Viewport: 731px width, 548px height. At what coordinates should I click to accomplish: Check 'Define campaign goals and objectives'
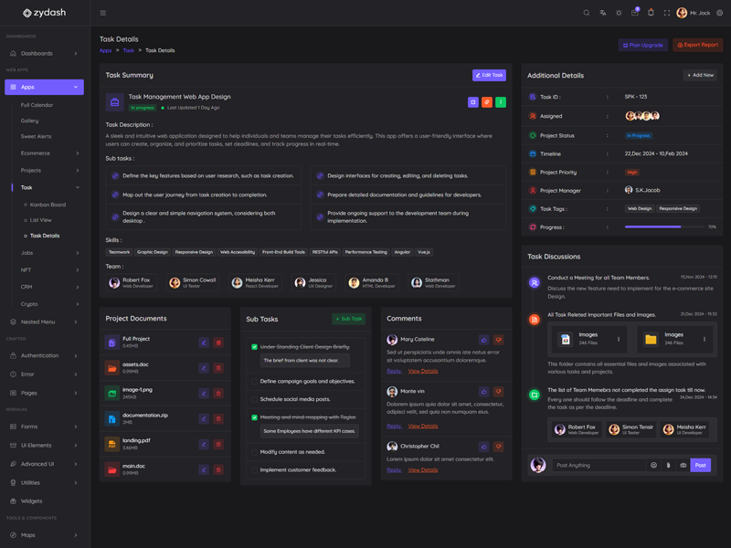(x=255, y=382)
